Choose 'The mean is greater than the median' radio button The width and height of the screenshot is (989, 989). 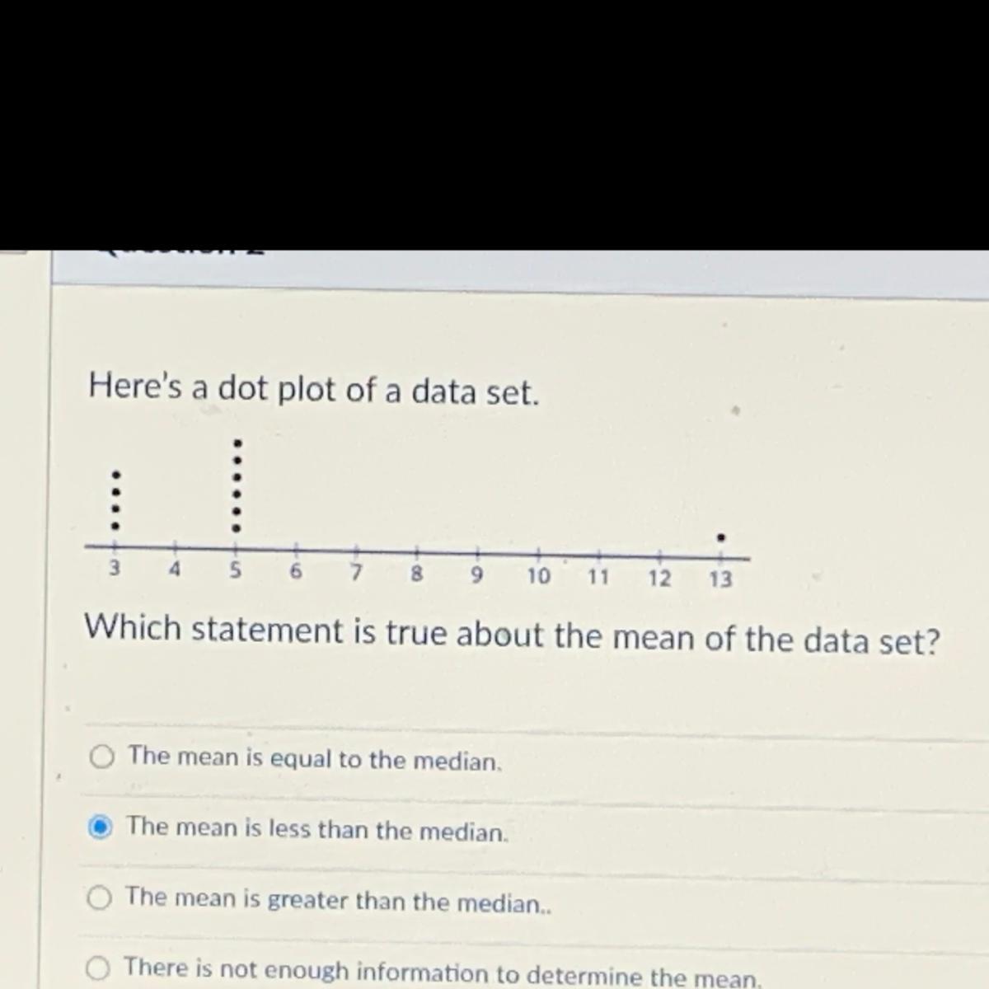coord(100,898)
